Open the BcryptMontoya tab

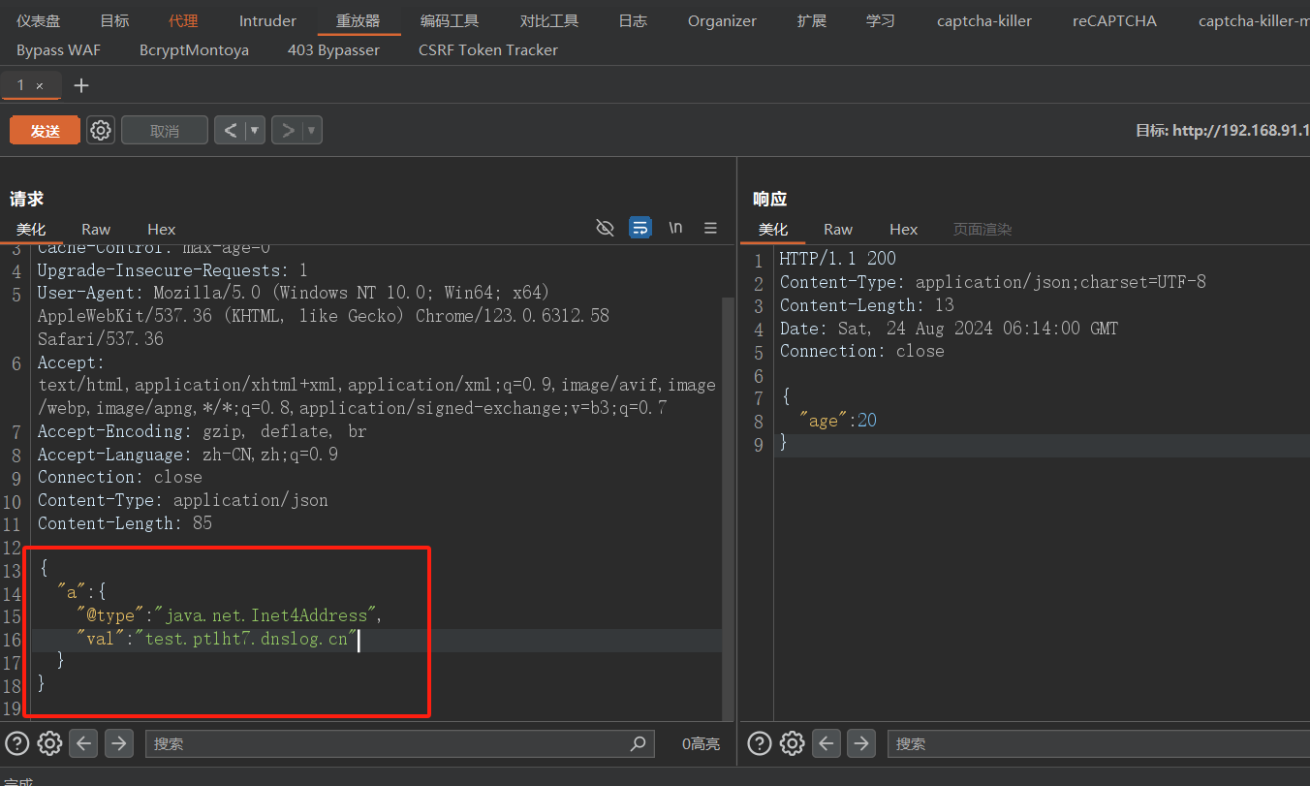pos(194,49)
